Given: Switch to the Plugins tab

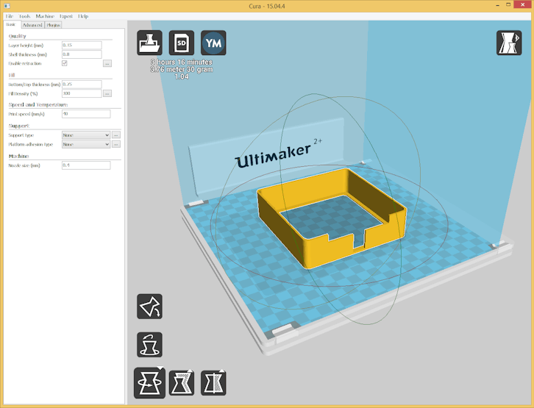Looking at the screenshot, I should [x=53, y=25].
